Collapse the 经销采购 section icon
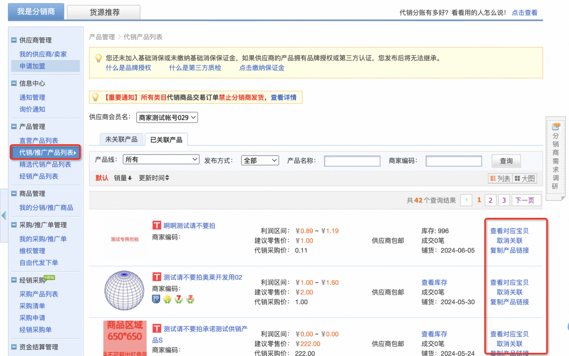This screenshot has height=356, width=569. click(x=14, y=280)
